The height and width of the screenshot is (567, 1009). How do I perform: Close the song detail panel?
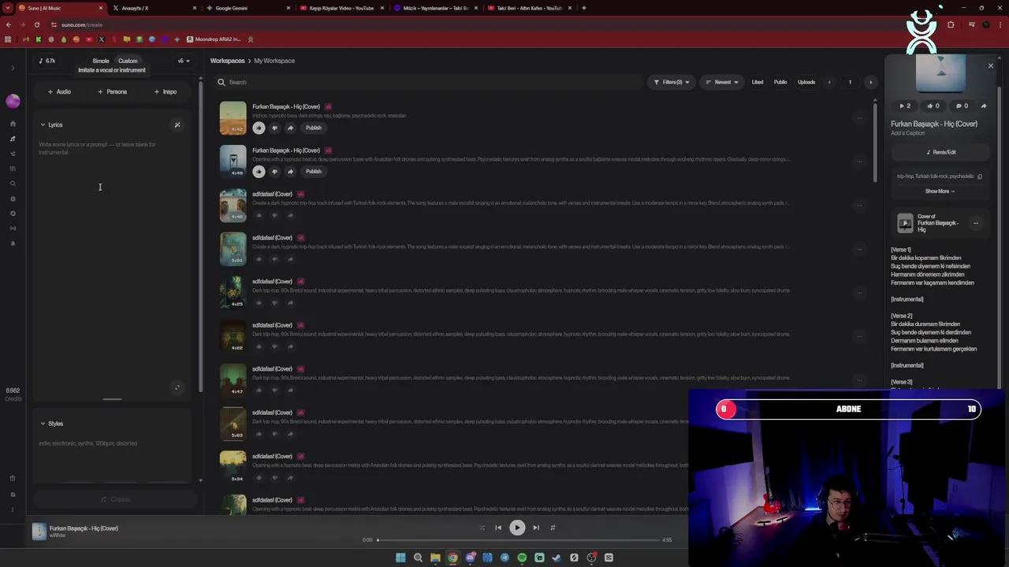(x=991, y=66)
